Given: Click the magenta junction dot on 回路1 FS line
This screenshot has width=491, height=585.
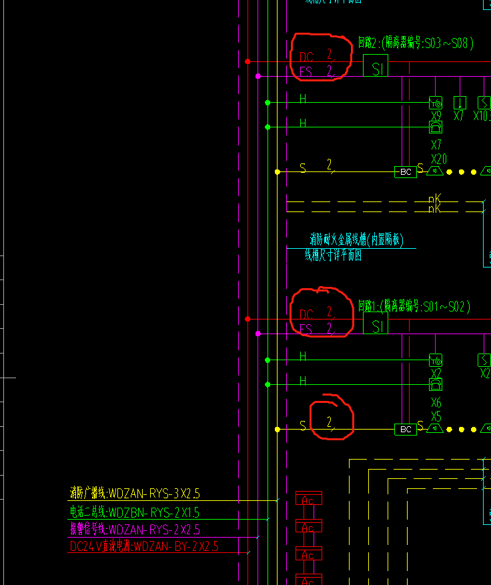Looking at the screenshot, I should pos(258,334).
